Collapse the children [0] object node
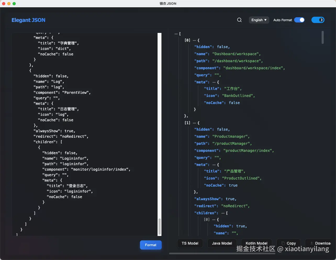Screen dimensions: 336x260 214,220
